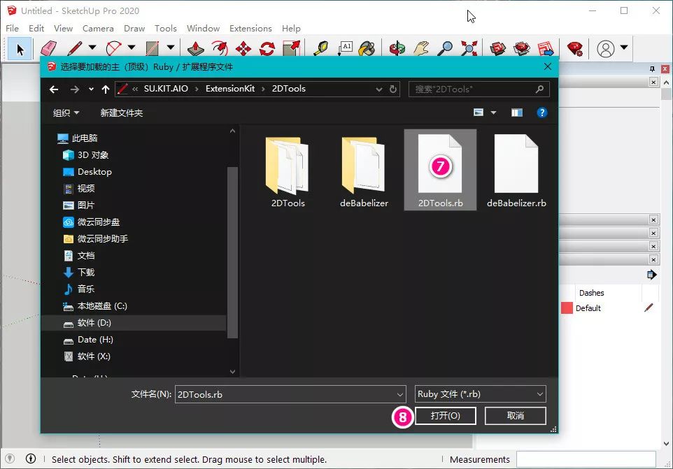Open the View menu
The height and width of the screenshot is (469, 673).
pos(63,28)
